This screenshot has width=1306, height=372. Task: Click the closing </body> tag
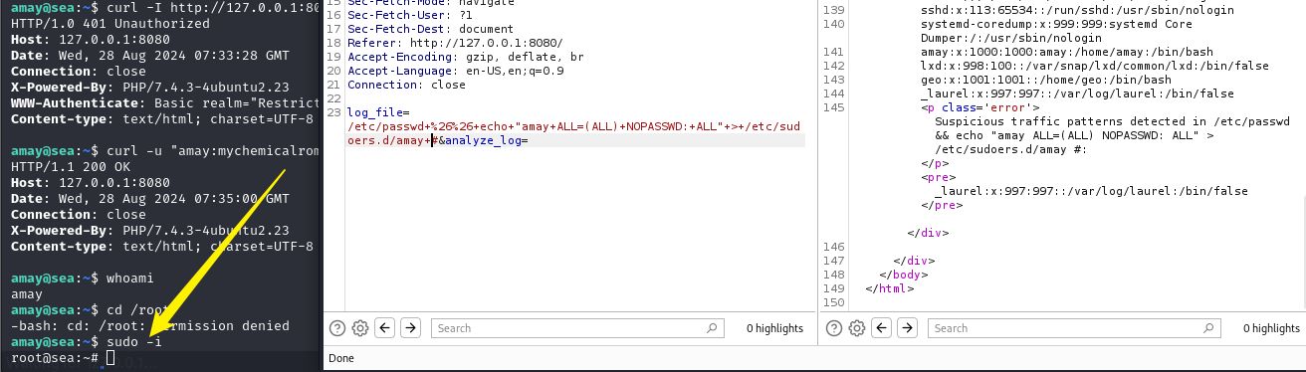[904, 275]
